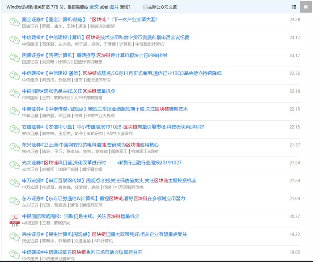Tick the 去除公众号文章 checkbox
This screenshot has height=262, width=313.
pos(145,7)
